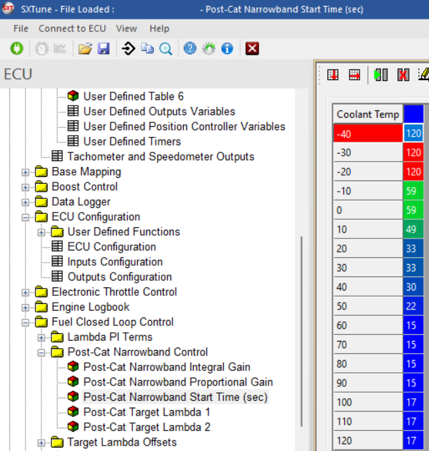Click the red X toolbar icon
Image resolution: width=429 pixels, height=451 pixels.
tap(252, 48)
